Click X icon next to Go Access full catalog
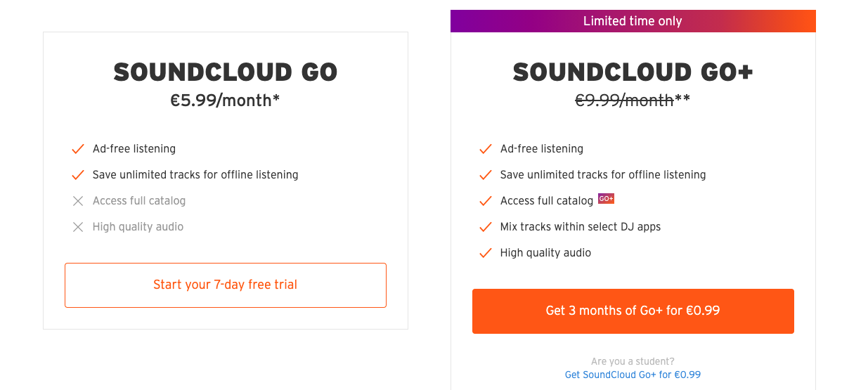 pyautogui.click(x=78, y=201)
